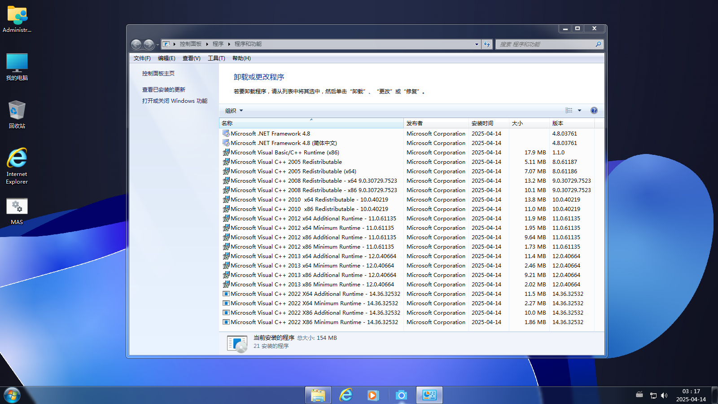Click the refresh button beside address bar
The image size is (718, 404).
coord(487,44)
